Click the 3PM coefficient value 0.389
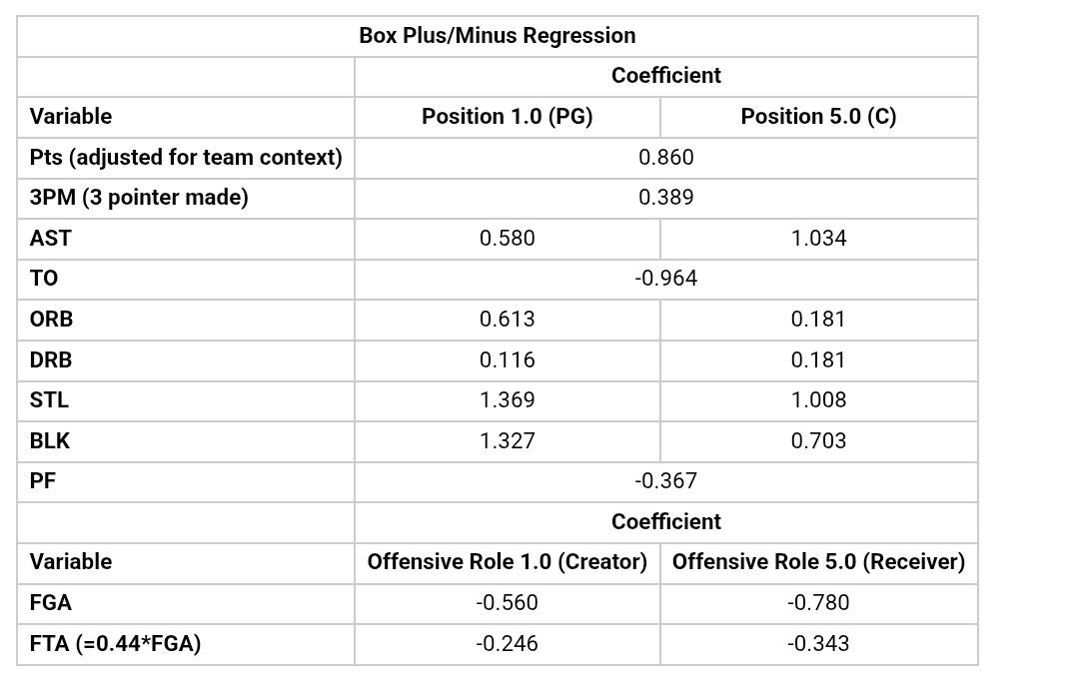Screen dimensions: 1079x687 click(x=665, y=198)
